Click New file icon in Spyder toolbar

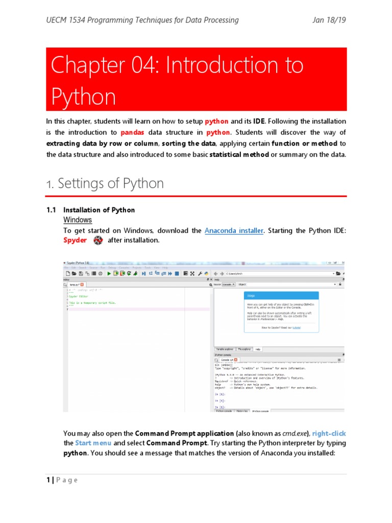(68, 274)
